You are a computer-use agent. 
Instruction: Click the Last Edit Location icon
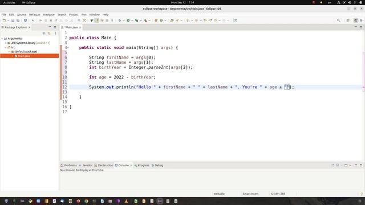[205, 20]
